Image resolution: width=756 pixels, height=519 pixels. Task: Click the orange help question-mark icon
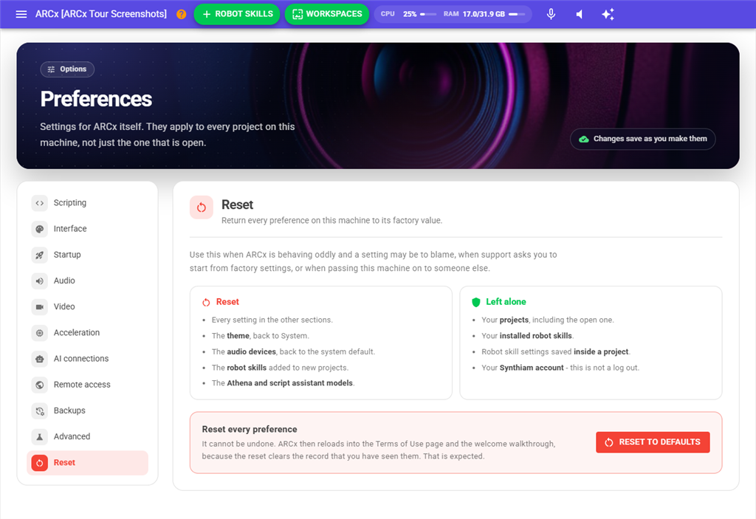point(182,14)
